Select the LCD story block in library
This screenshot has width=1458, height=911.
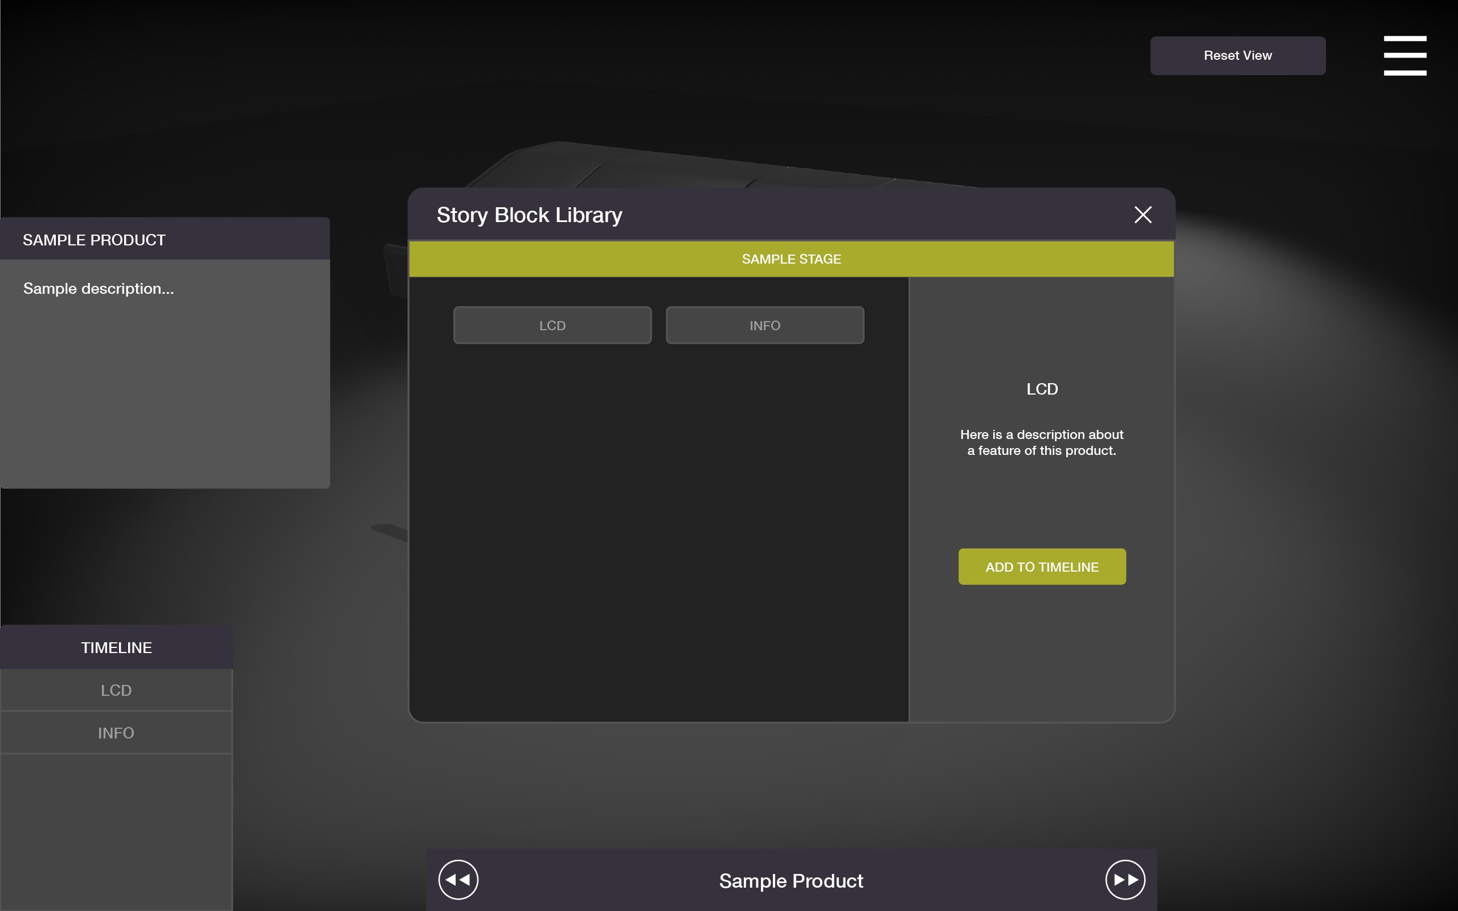[552, 325]
